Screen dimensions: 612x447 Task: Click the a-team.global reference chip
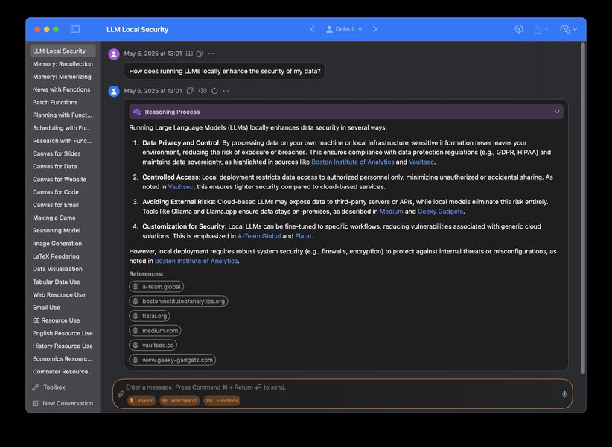tap(156, 287)
